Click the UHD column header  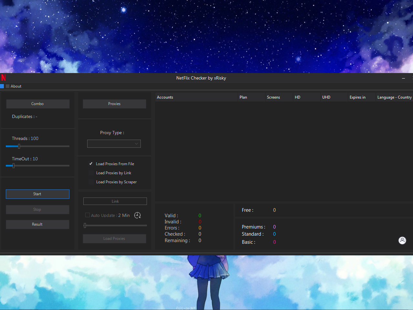pyautogui.click(x=334, y=97)
